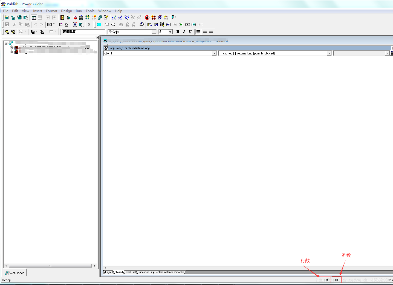Set text alignment to center
Screen dimensions: 393x285
tap(205, 32)
